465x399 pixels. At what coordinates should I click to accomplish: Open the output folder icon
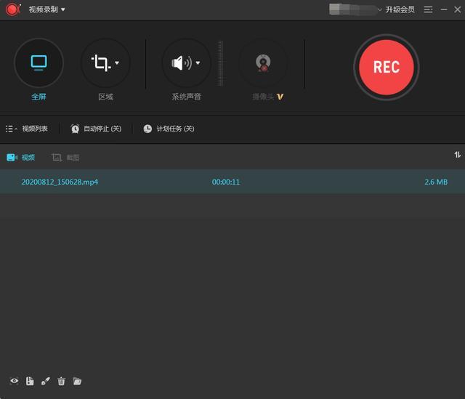click(77, 381)
